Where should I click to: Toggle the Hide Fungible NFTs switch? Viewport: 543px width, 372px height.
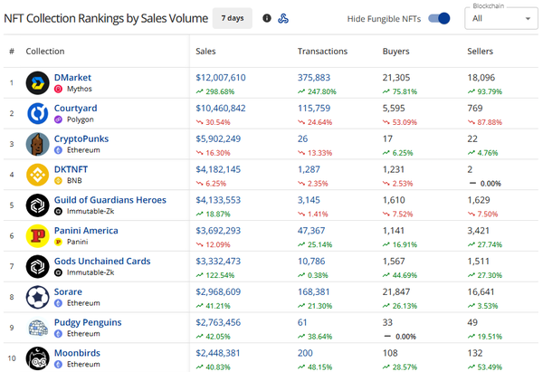click(439, 18)
